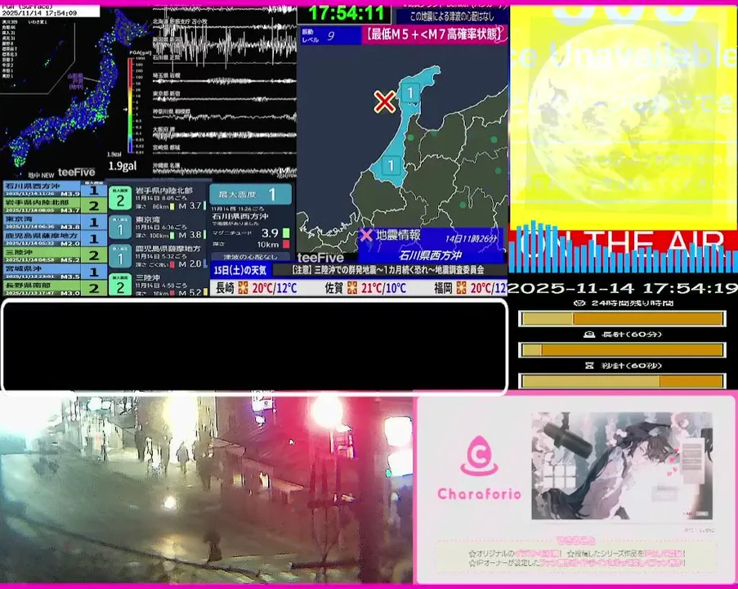This screenshot has width=738, height=589.
Task: Click intensity 2 badge for 岩手県内陸北部 M 3.7
Action: [x=120, y=198]
